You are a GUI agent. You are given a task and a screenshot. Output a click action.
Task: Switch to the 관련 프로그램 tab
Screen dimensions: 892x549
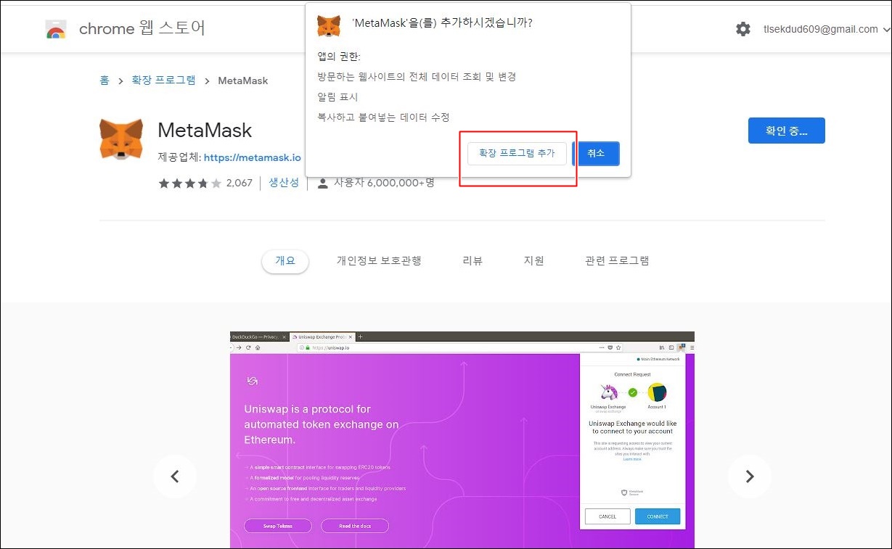(617, 261)
